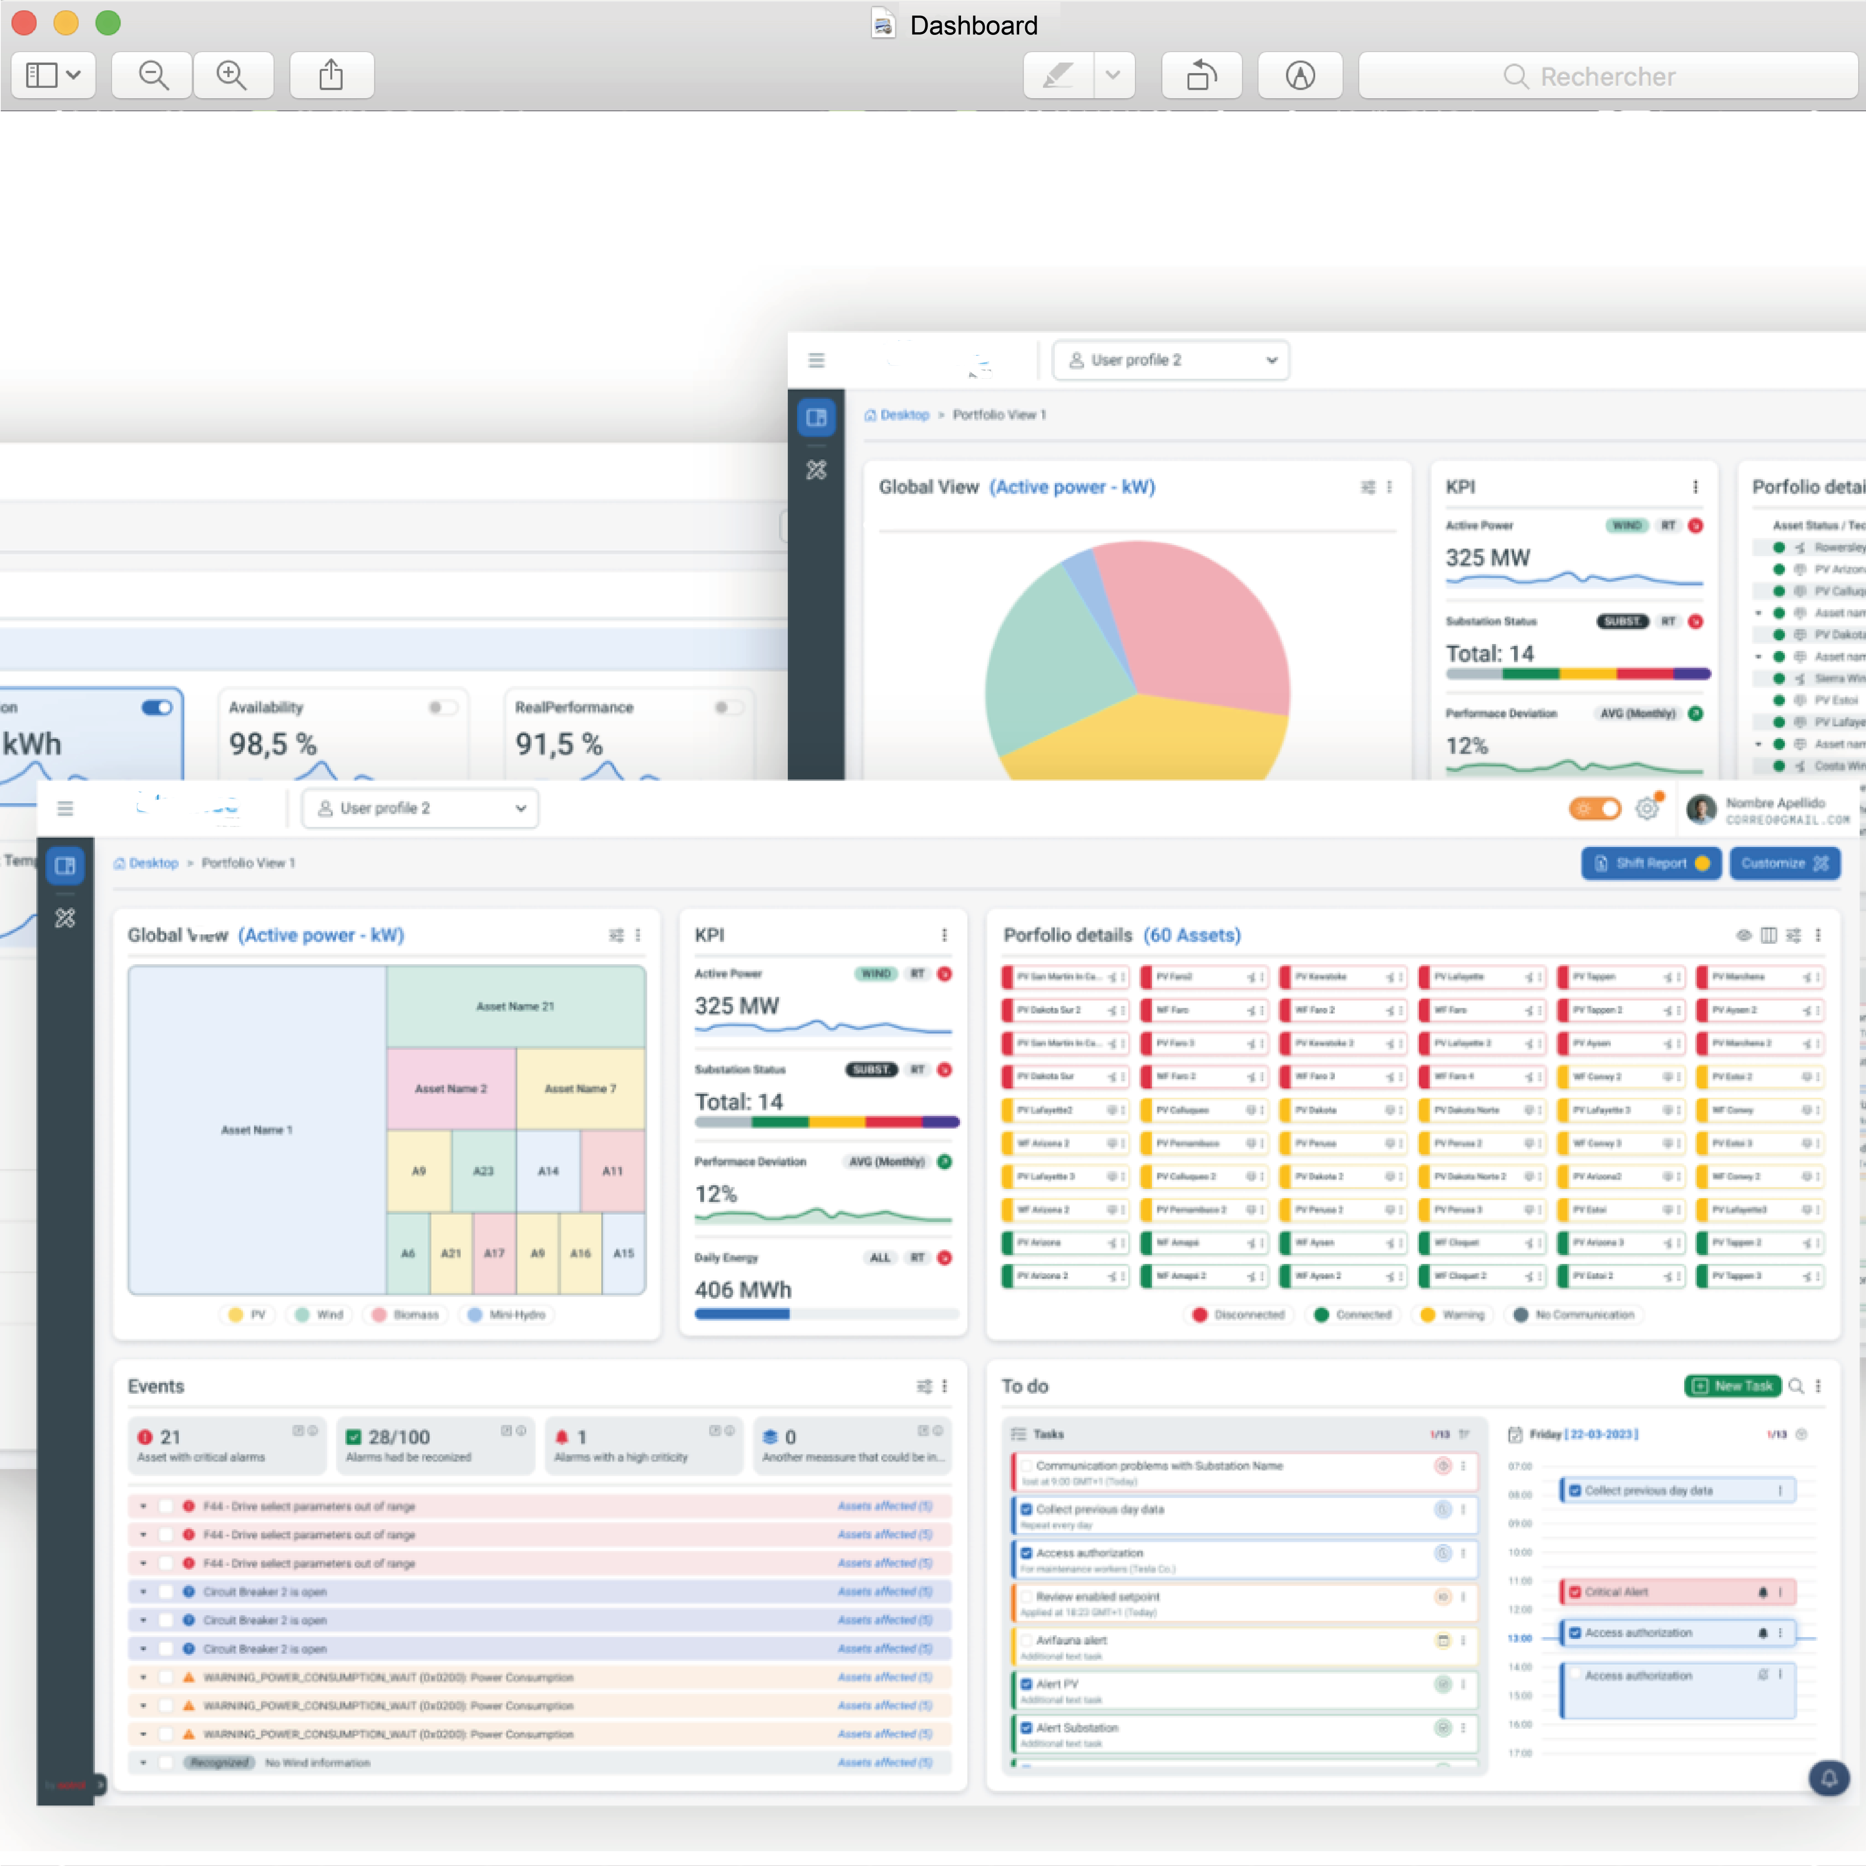1866x1866 pixels.
Task: Click the Customize button
Action: 1785,864
